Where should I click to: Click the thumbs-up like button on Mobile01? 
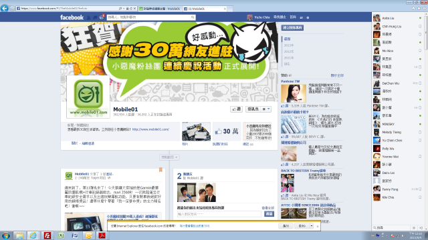coord(236,109)
